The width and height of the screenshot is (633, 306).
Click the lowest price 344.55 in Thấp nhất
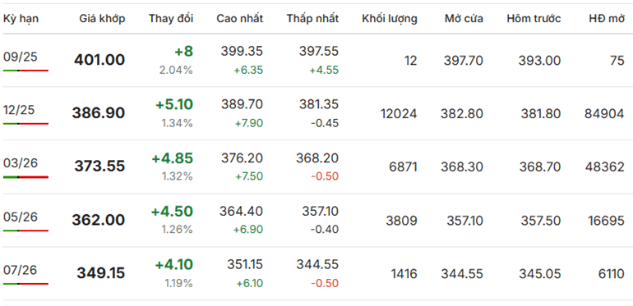pos(317,264)
